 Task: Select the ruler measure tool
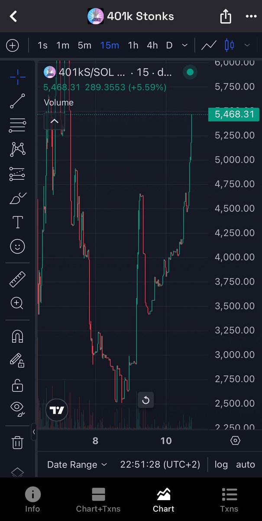click(17, 279)
